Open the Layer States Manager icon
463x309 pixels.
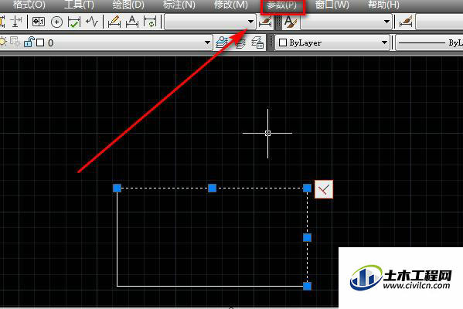pos(257,43)
